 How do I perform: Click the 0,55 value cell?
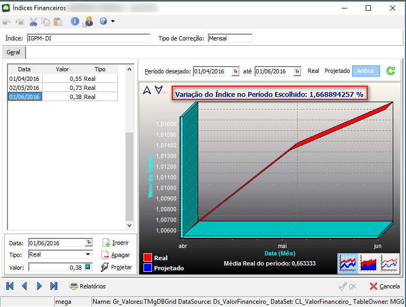tap(63, 79)
